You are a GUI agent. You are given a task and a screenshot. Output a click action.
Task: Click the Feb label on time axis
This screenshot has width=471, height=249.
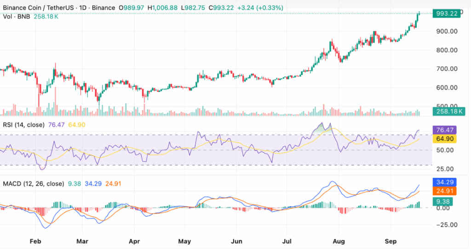click(35, 242)
